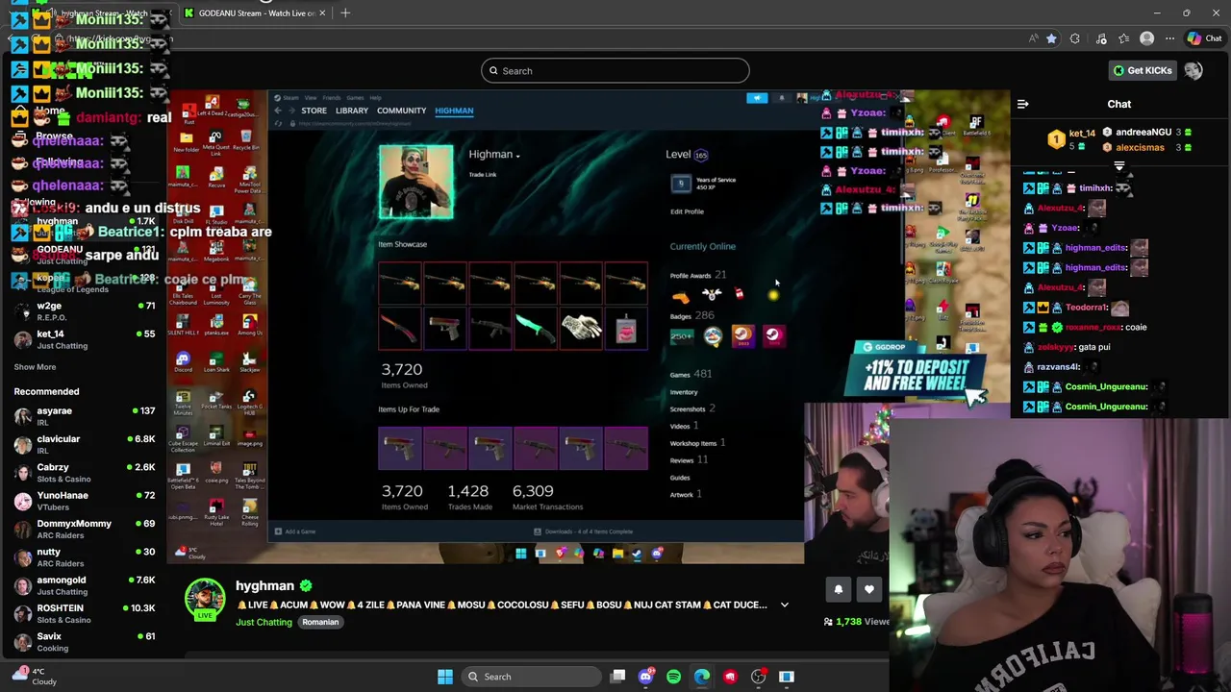Switch to the GODEANU Stream tab
This screenshot has width=1231, height=692.
click(x=256, y=12)
